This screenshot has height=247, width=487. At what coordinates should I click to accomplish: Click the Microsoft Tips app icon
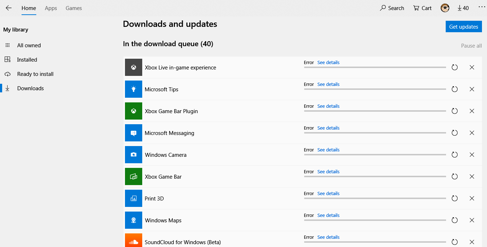[x=134, y=89]
